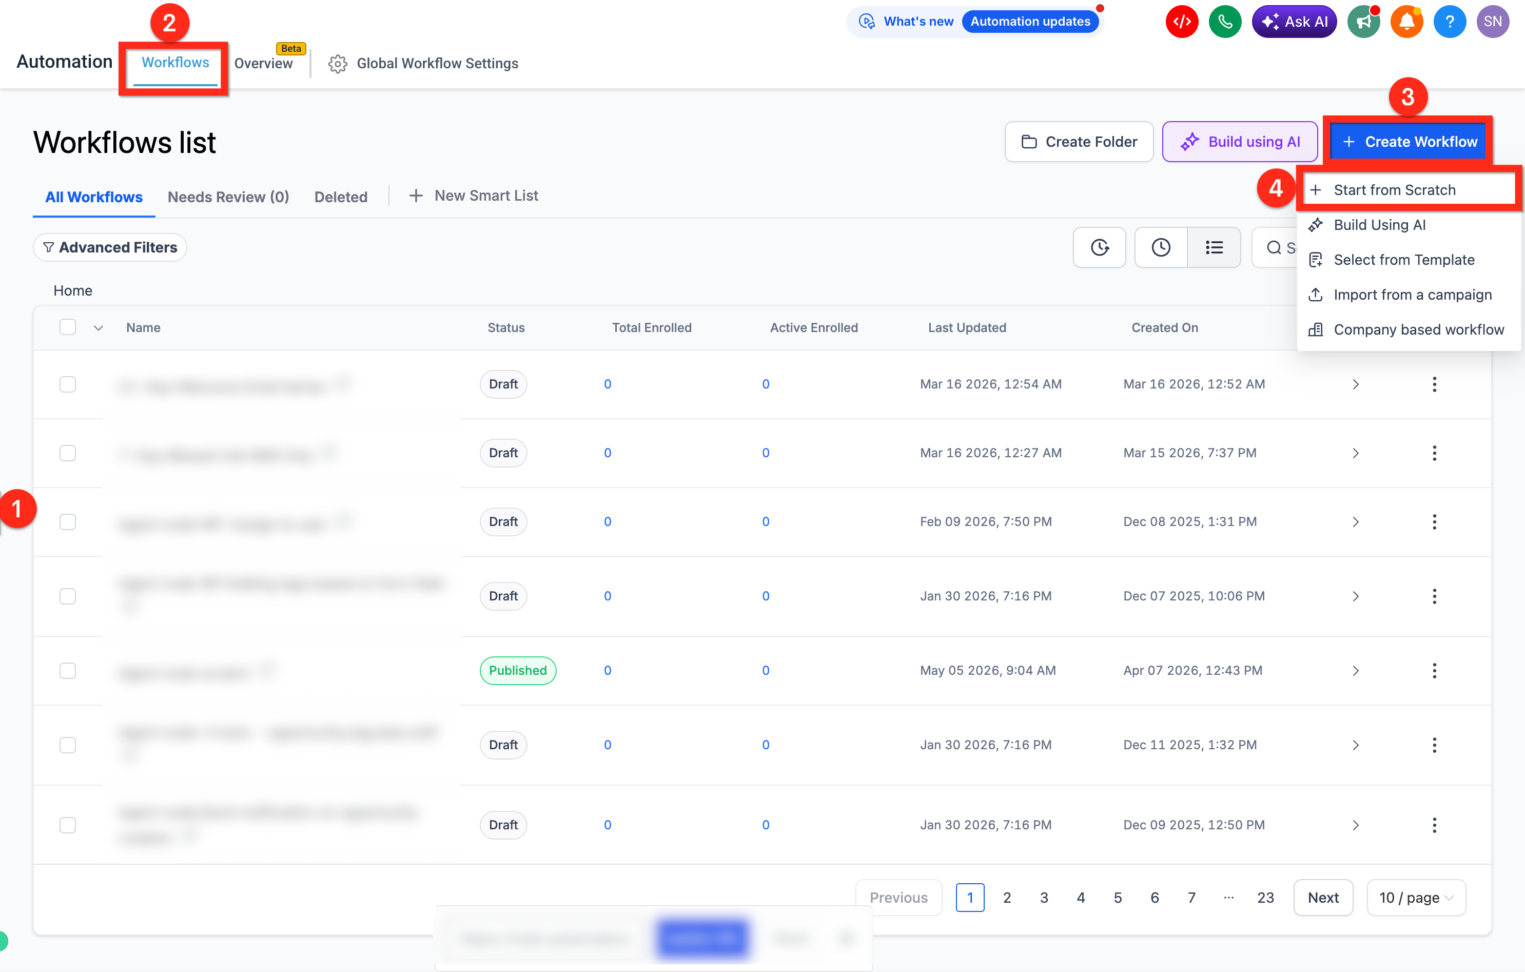Choose Start from Scratch menu option
Image resolution: width=1525 pixels, height=972 pixels.
1408,190
